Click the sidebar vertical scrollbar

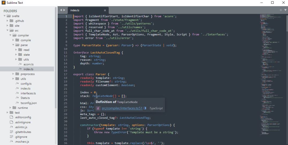click(56, 58)
